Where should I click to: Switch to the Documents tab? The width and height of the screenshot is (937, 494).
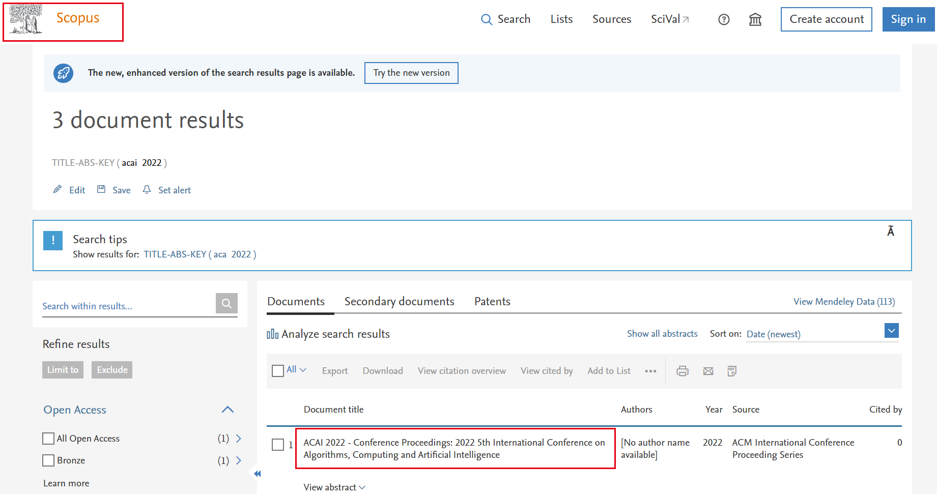pyautogui.click(x=296, y=301)
